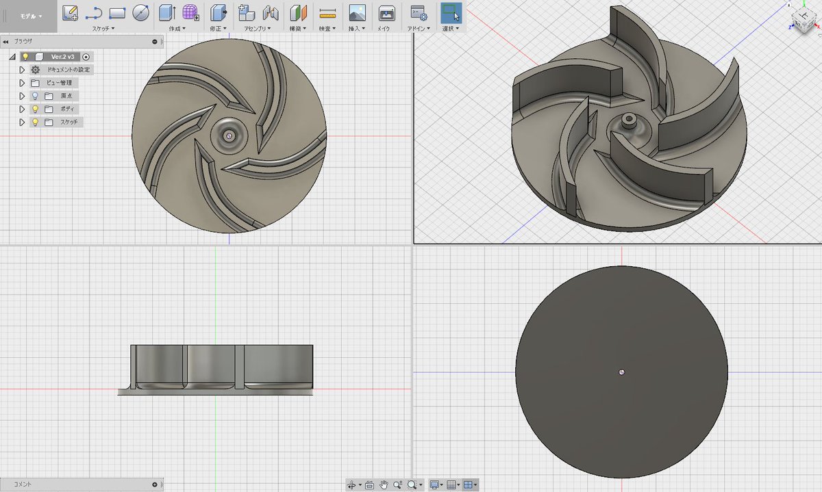Select the Create Sketch tool icon
This screenshot has height=492, width=822.
tap(70, 12)
